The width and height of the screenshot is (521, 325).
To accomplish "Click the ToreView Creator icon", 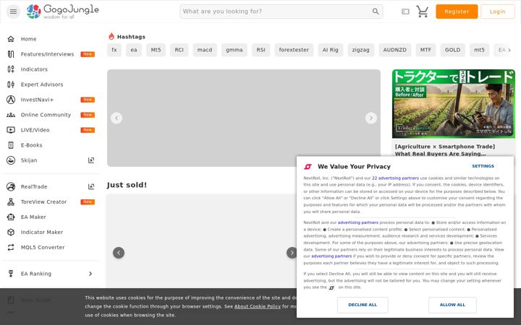I will [11, 202].
